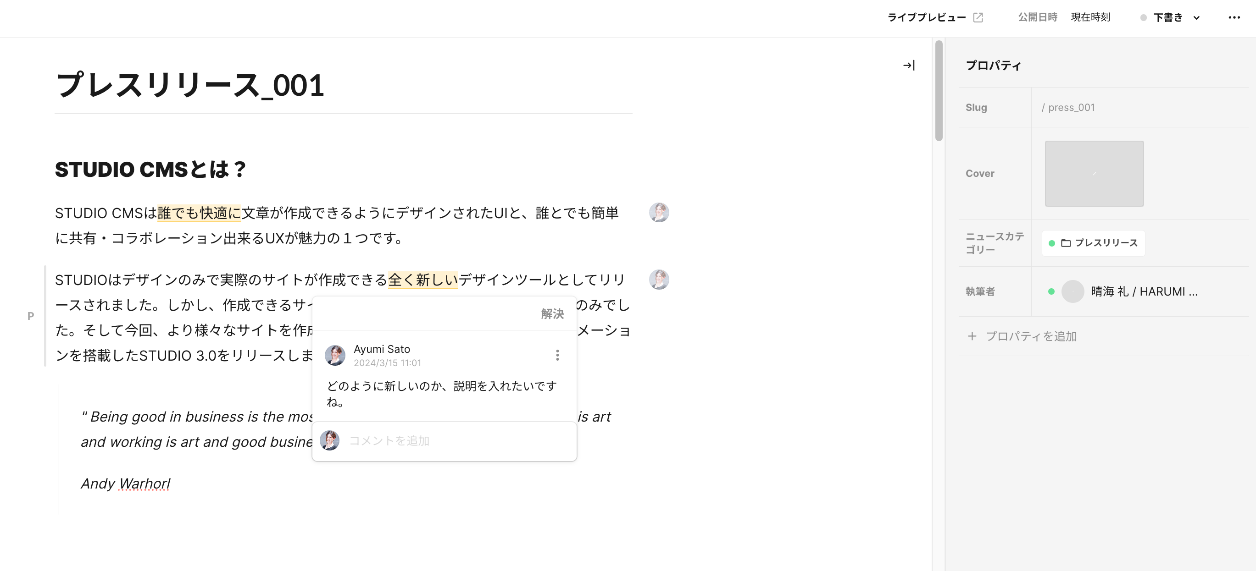
Task: Click the comment avatar beside the first paragraph
Action: click(659, 213)
